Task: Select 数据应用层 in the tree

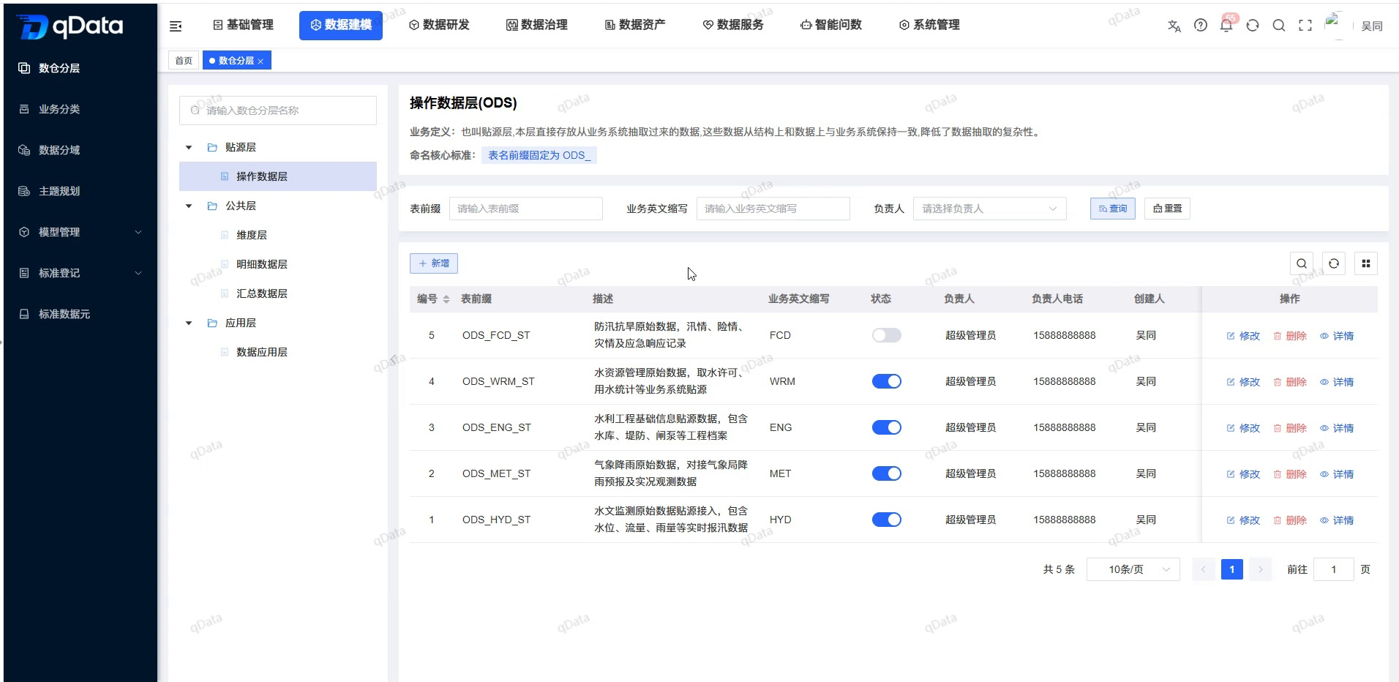Action: pyautogui.click(x=278, y=352)
